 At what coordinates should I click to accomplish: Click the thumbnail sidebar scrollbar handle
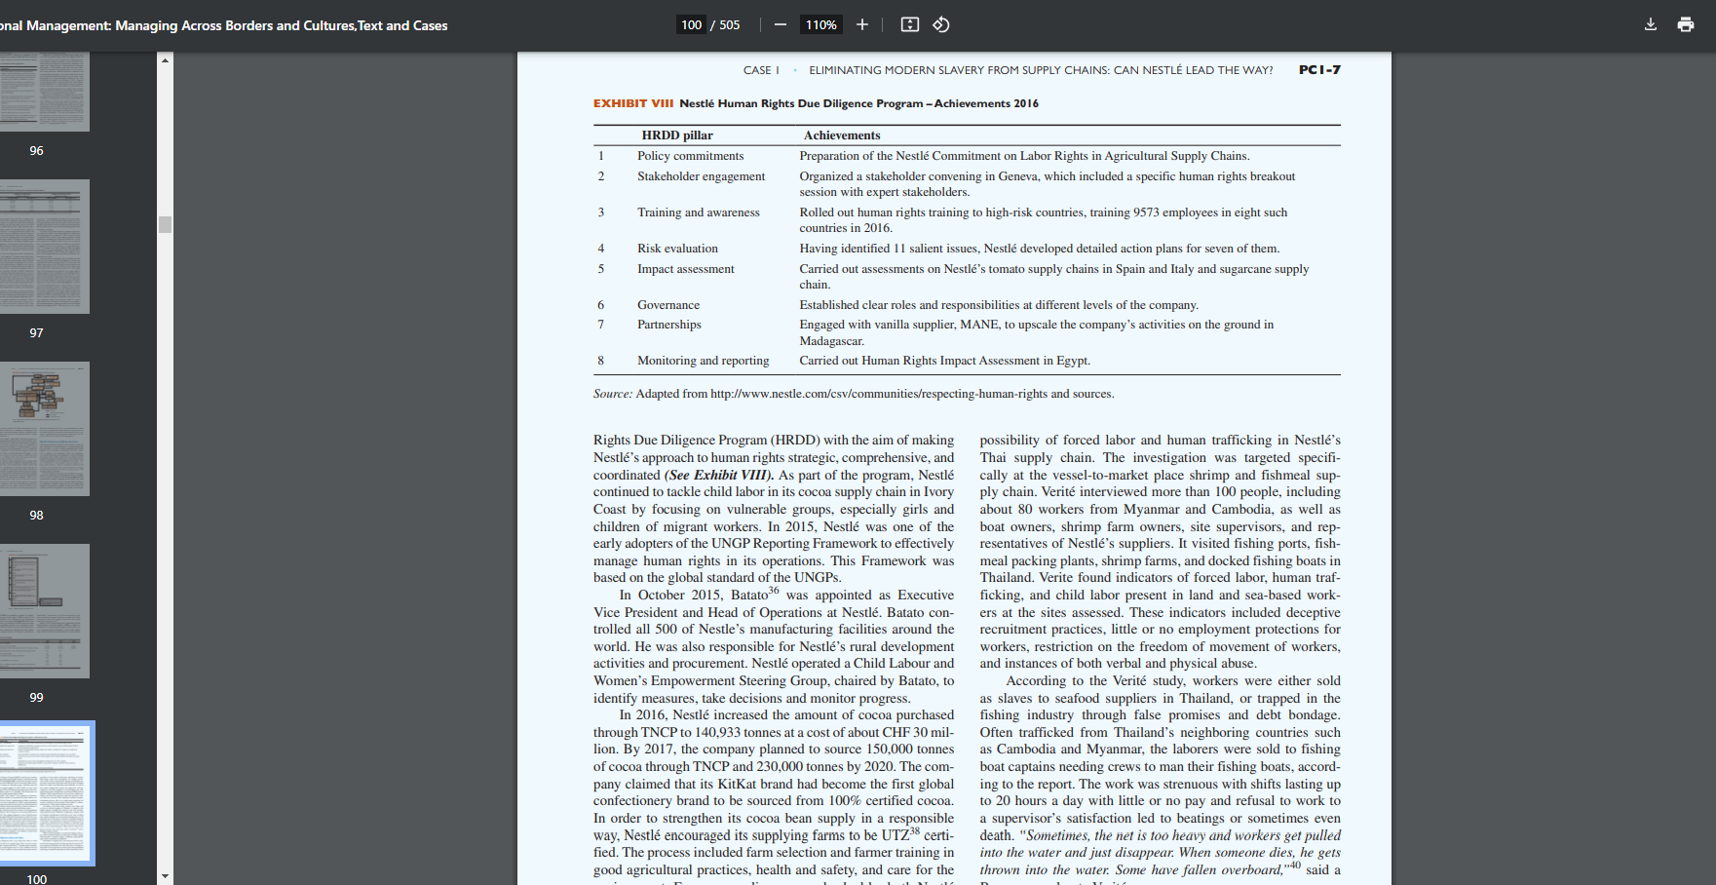[165, 224]
